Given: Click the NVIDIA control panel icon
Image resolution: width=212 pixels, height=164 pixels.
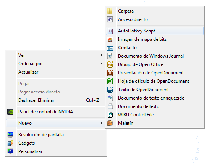Looking at the screenshot, I should click(10, 112).
